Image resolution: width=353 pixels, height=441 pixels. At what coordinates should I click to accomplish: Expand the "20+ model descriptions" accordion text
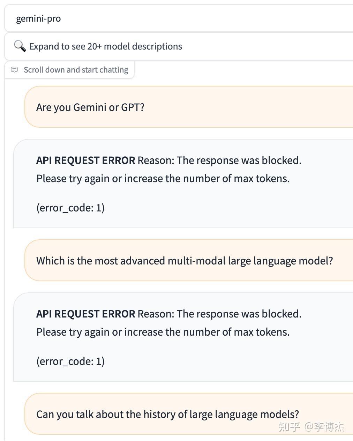[x=106, y=46]
